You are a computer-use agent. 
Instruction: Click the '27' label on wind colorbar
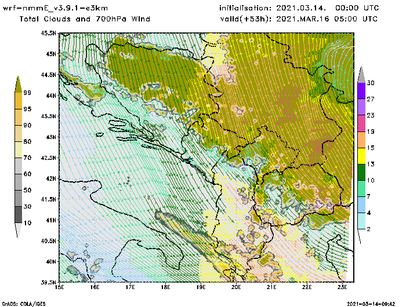pyautogui.click(x=371, y=99)
